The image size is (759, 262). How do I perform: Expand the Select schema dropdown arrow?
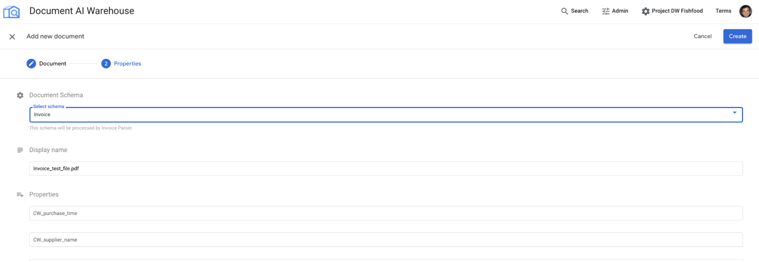(735, 113)
